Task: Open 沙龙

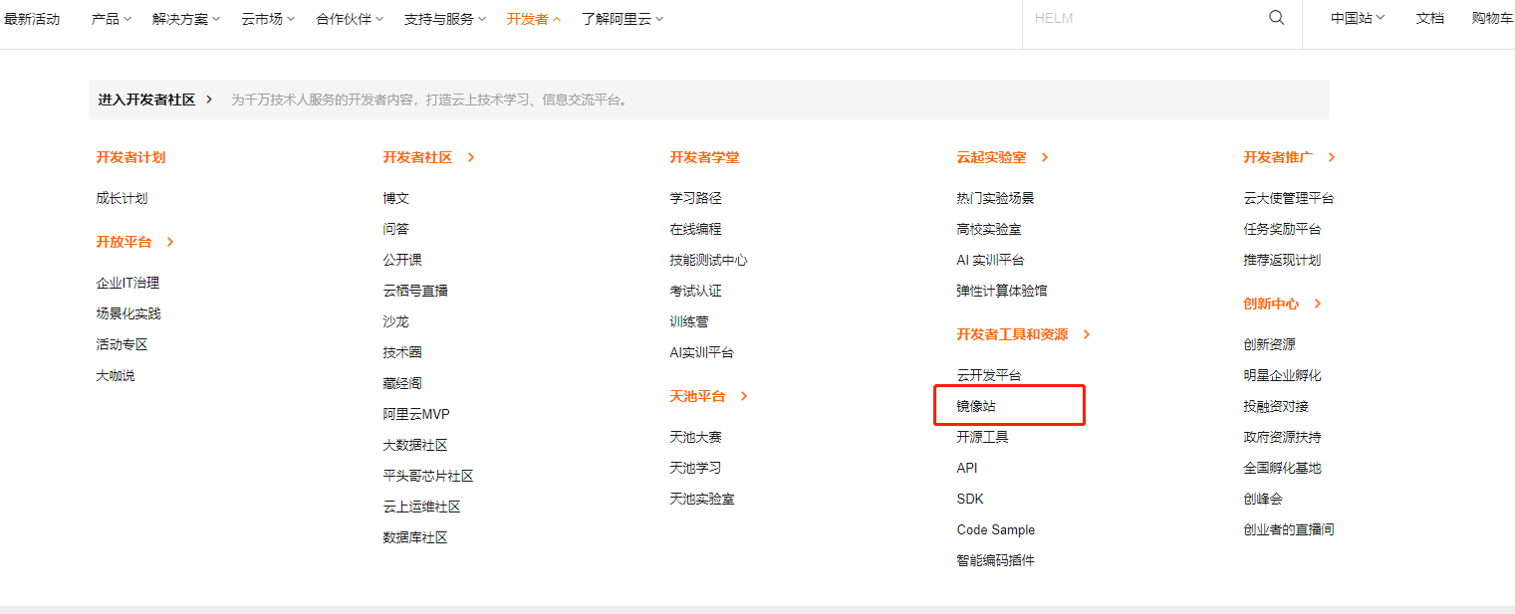Action: (396, 321)
